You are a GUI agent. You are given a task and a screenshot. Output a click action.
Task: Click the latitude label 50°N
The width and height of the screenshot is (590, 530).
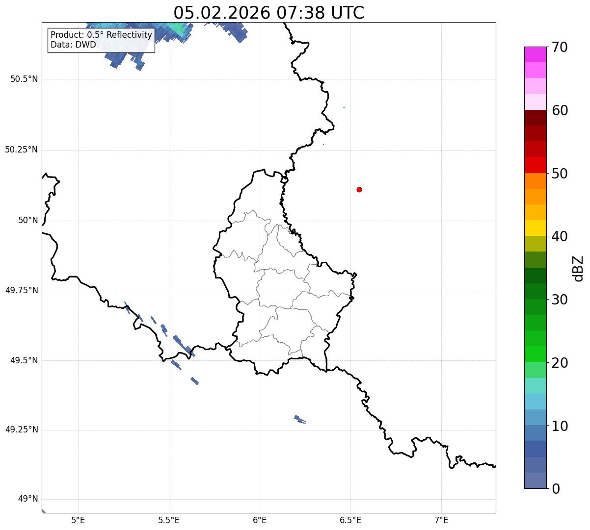(x=28, y=220)
